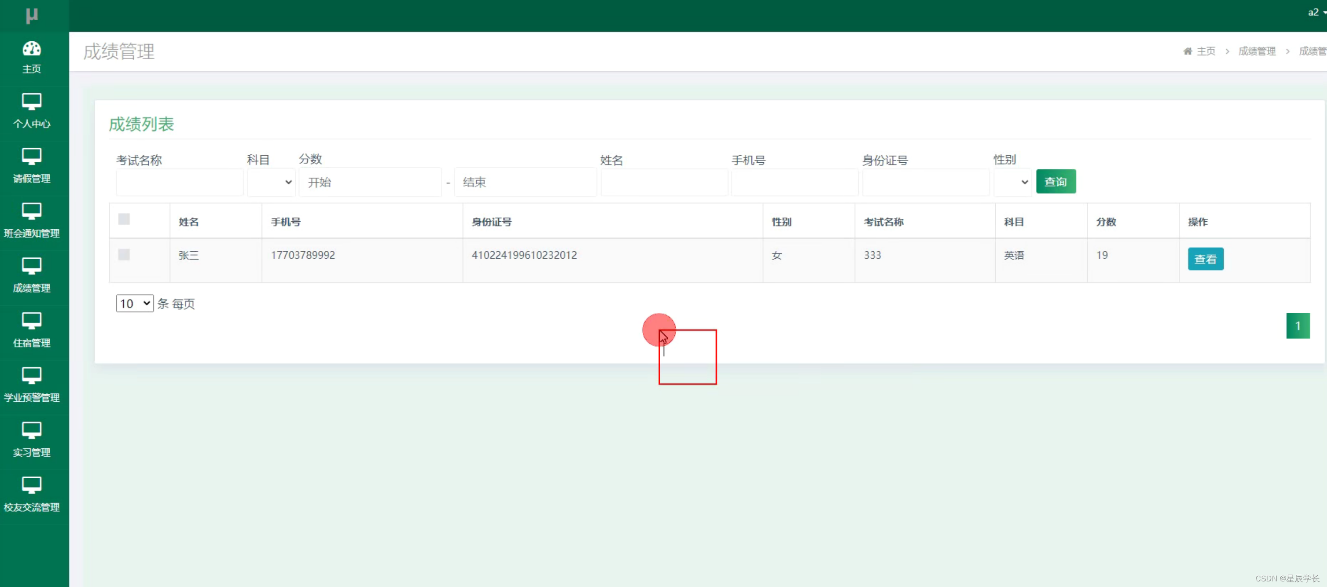1327x587 pixels.
Task: Select 校友交流管理 label in sidebar
Action: 31,507
